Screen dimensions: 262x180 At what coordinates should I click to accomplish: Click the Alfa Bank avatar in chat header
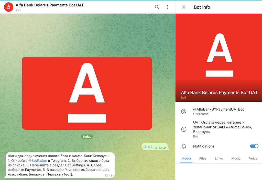[x=9, y=7]
